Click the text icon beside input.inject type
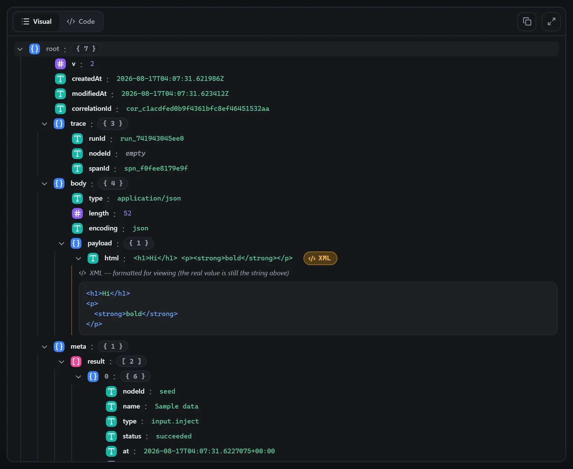This screenshot has width=573, height=469. click(111, 421)
